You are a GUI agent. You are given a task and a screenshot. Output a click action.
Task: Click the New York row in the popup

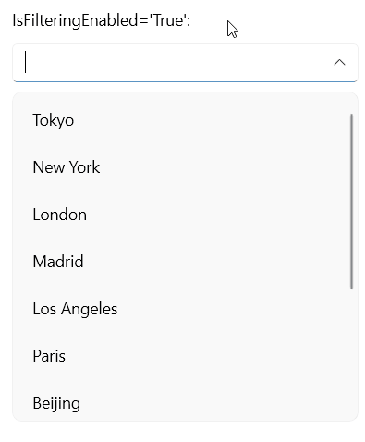pos(182,167)
